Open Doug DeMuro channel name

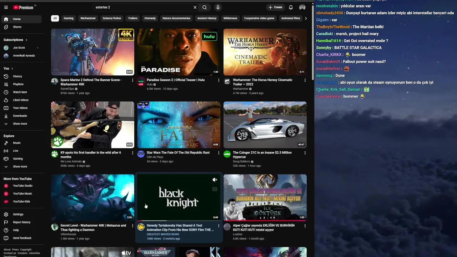(241, 161)
